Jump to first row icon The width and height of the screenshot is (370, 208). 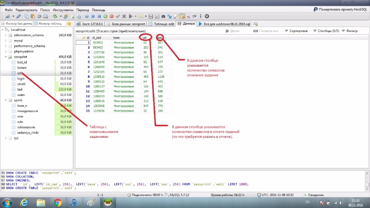(93, 16)
